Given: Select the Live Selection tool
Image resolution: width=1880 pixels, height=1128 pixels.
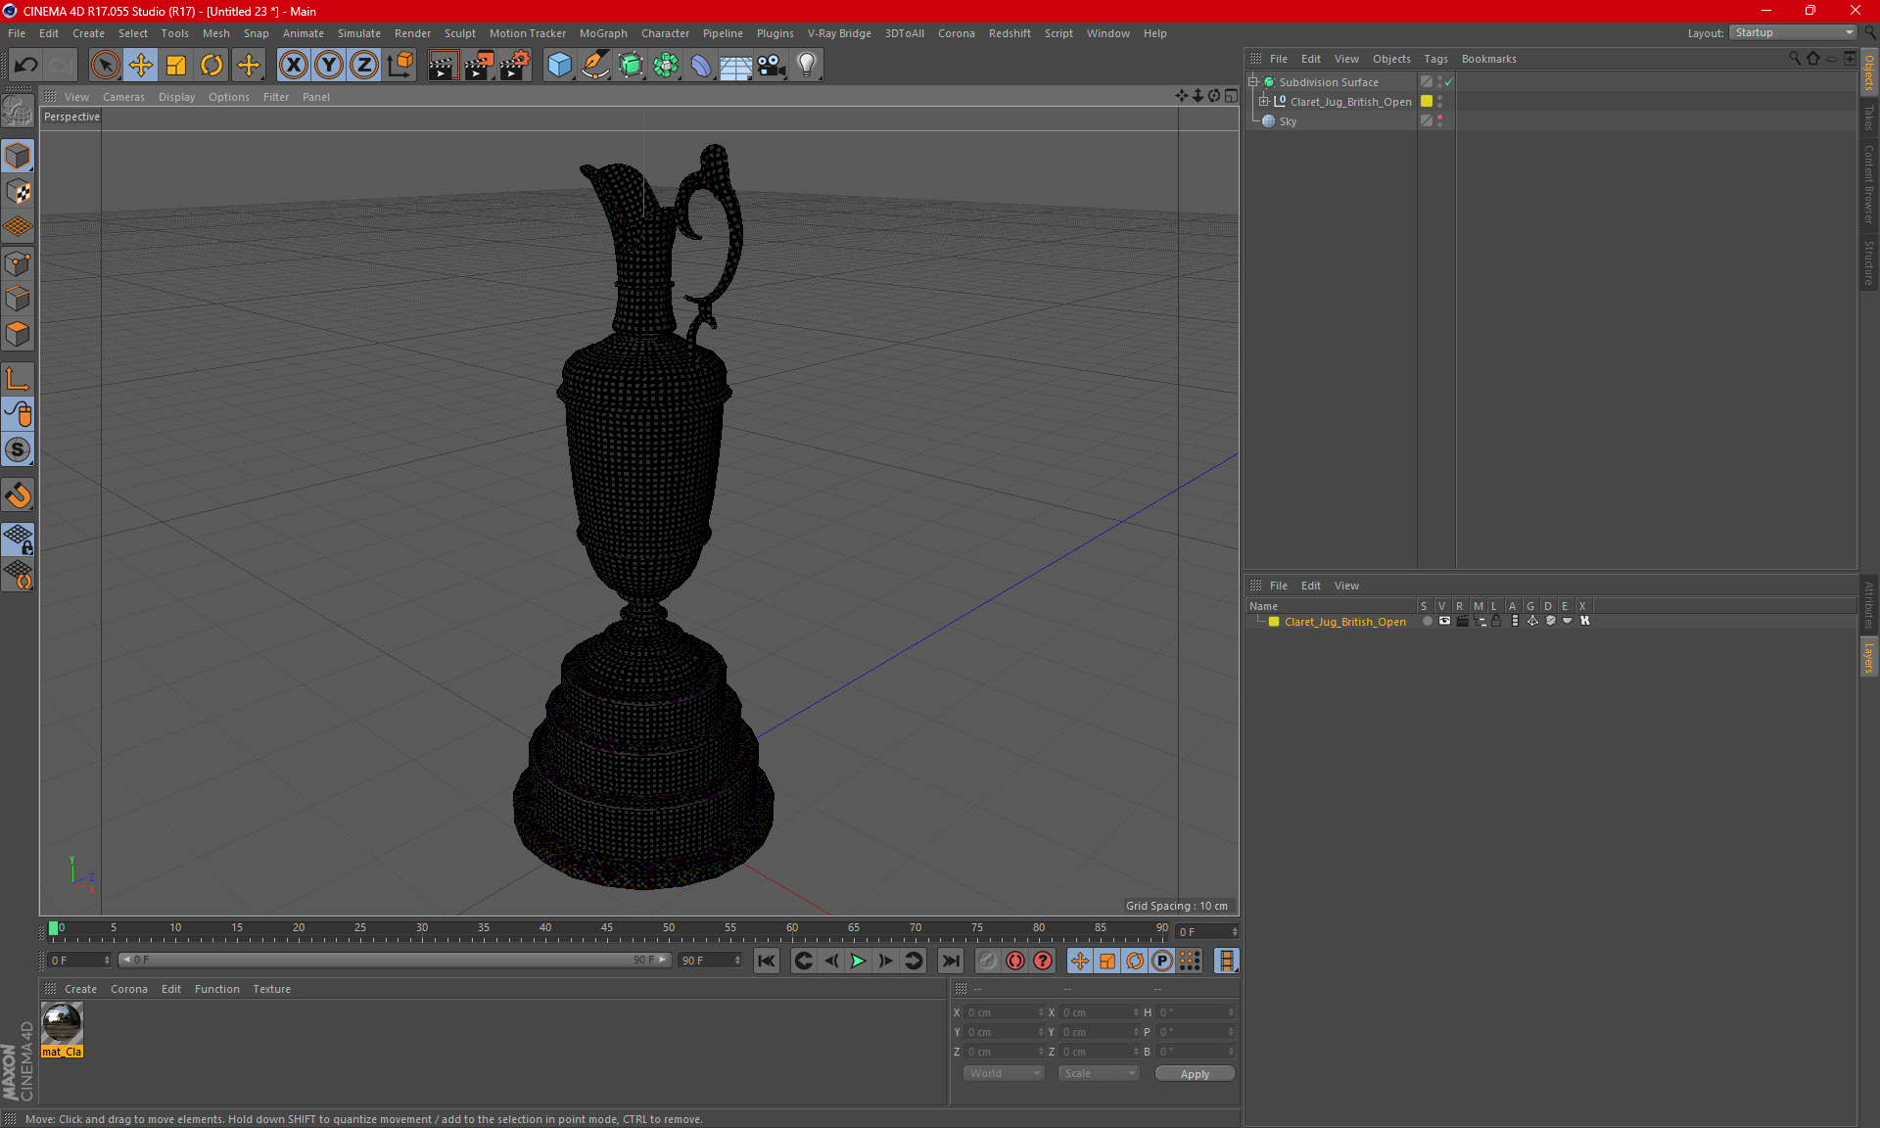Looking at the screenshot, I should [x=105, y=66].
